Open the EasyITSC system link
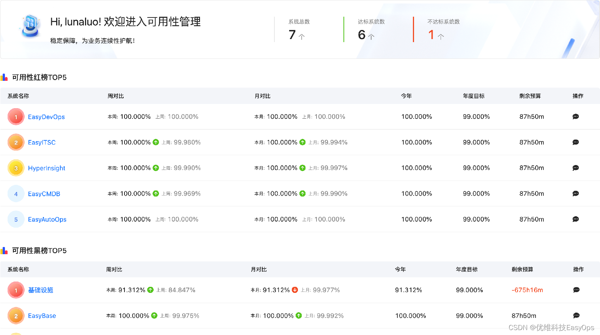The width and height of the screenshot is (600, 335). coord(42,143)
